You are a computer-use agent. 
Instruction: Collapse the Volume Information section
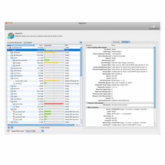(x=87, y=103)
